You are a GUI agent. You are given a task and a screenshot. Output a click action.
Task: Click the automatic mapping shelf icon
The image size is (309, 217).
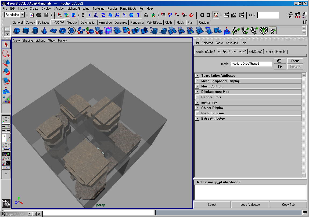[x=264, y=31]
